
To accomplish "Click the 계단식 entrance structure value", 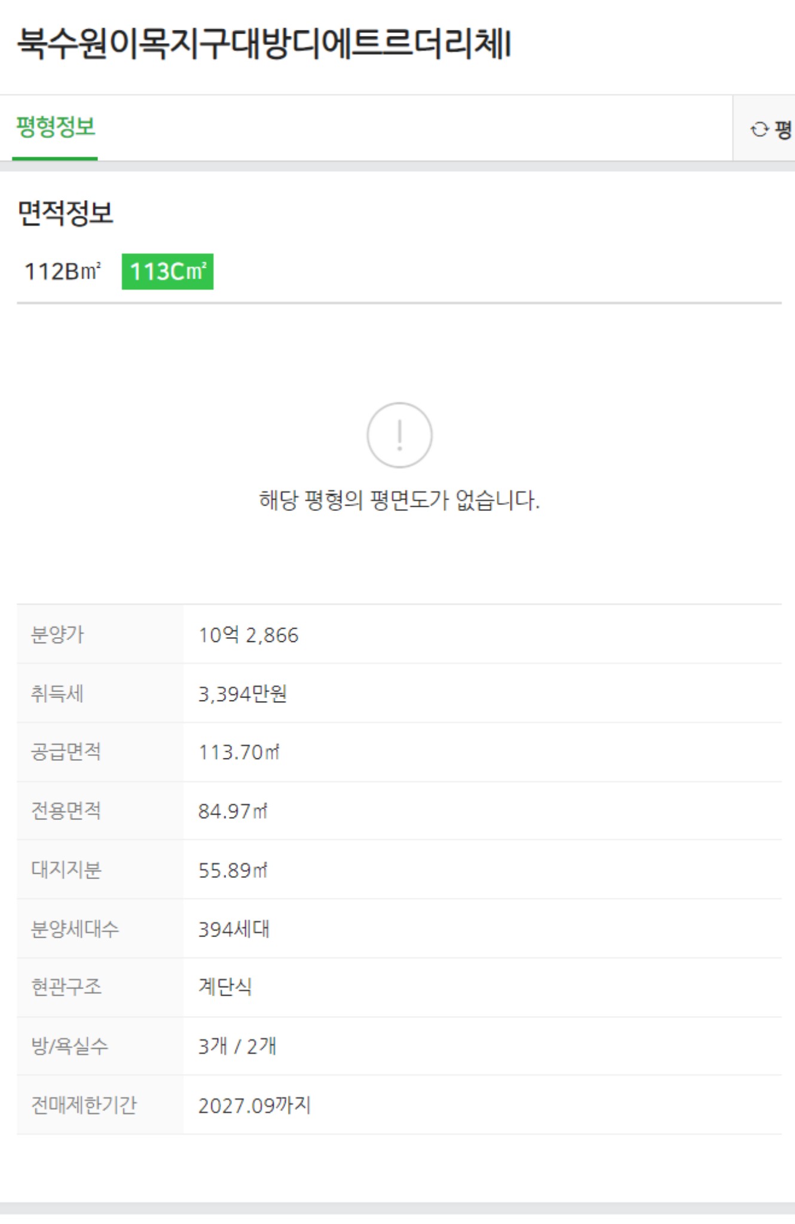I will [225, 988].
